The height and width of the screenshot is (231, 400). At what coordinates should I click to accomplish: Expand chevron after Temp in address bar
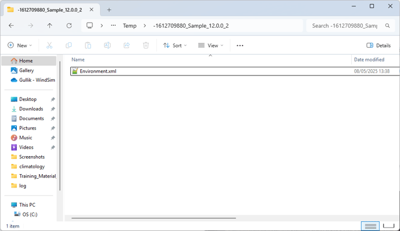point(145,26)
